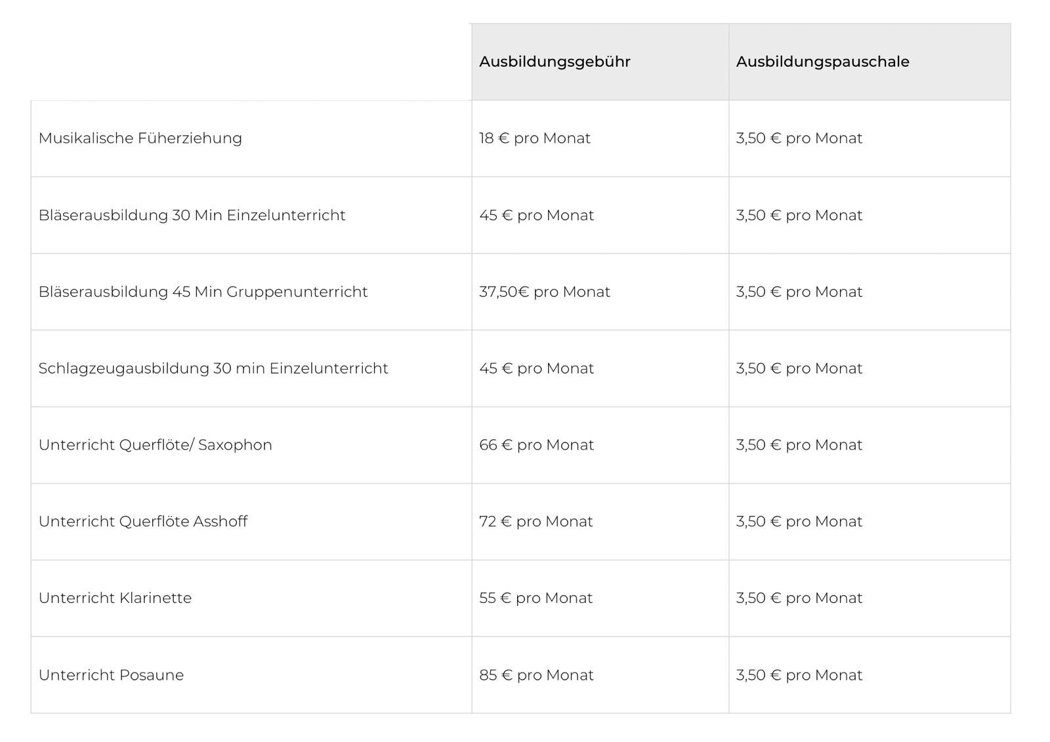
Task: Select Bläserausbildung 30 Min Einzelunterricht
Action: (192, 215)
